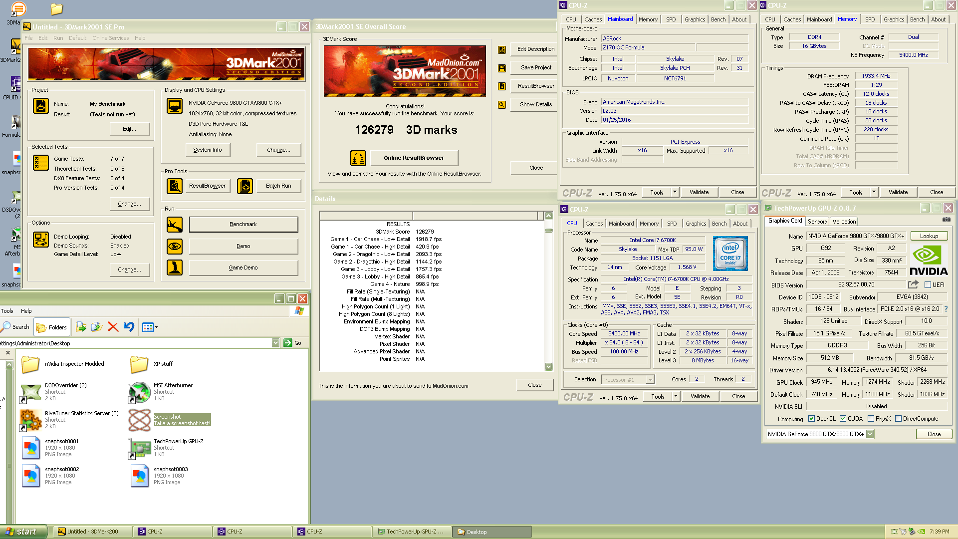Click the Go button in Explorer address bar
958x539 pixels.
coord(293,343)
